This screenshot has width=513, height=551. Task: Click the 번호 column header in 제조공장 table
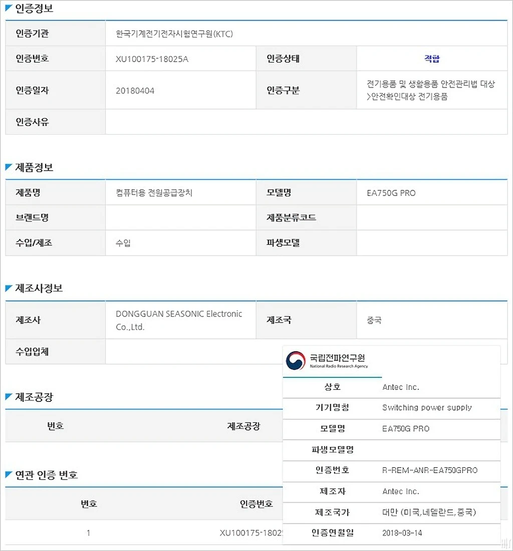55,426
